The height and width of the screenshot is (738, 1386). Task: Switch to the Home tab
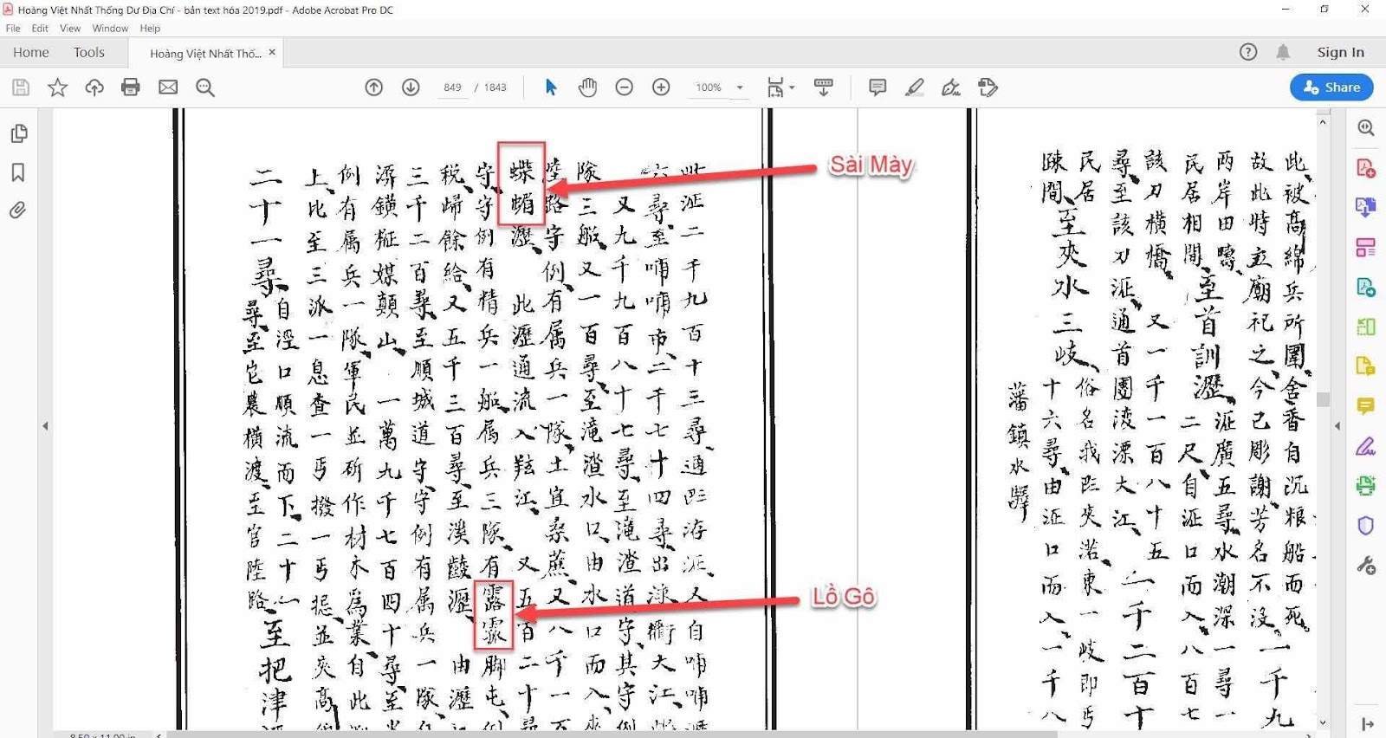coord(31,52)
